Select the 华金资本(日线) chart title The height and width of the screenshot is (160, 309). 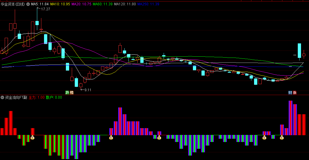pyautogui.click(x=13, y=4)
